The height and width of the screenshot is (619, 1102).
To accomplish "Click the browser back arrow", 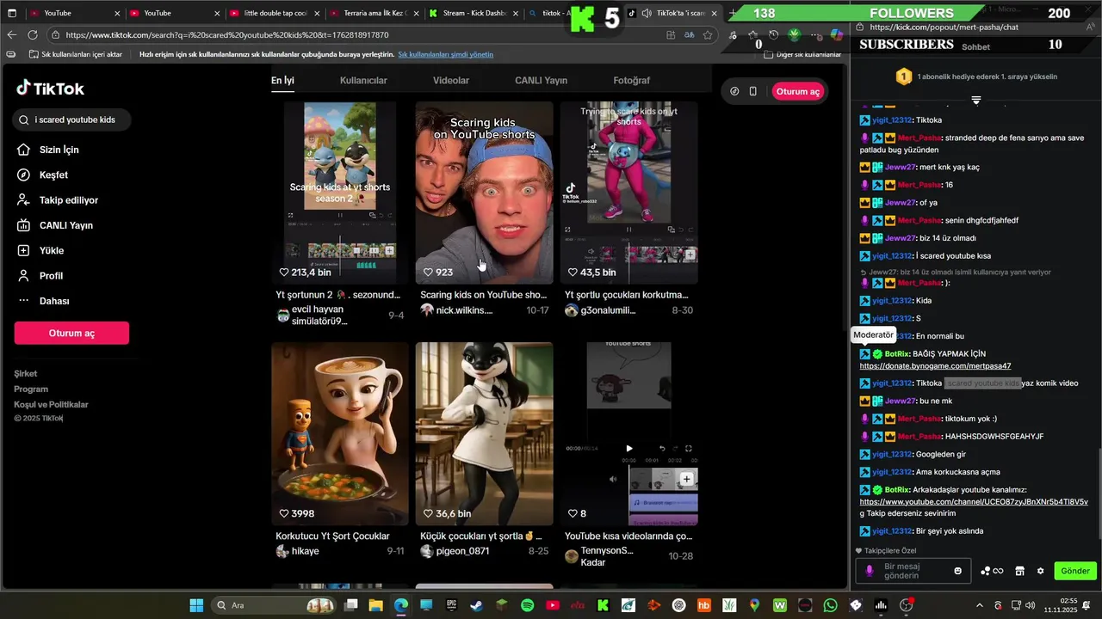I will pyautogui.click(x=11, y=35).
